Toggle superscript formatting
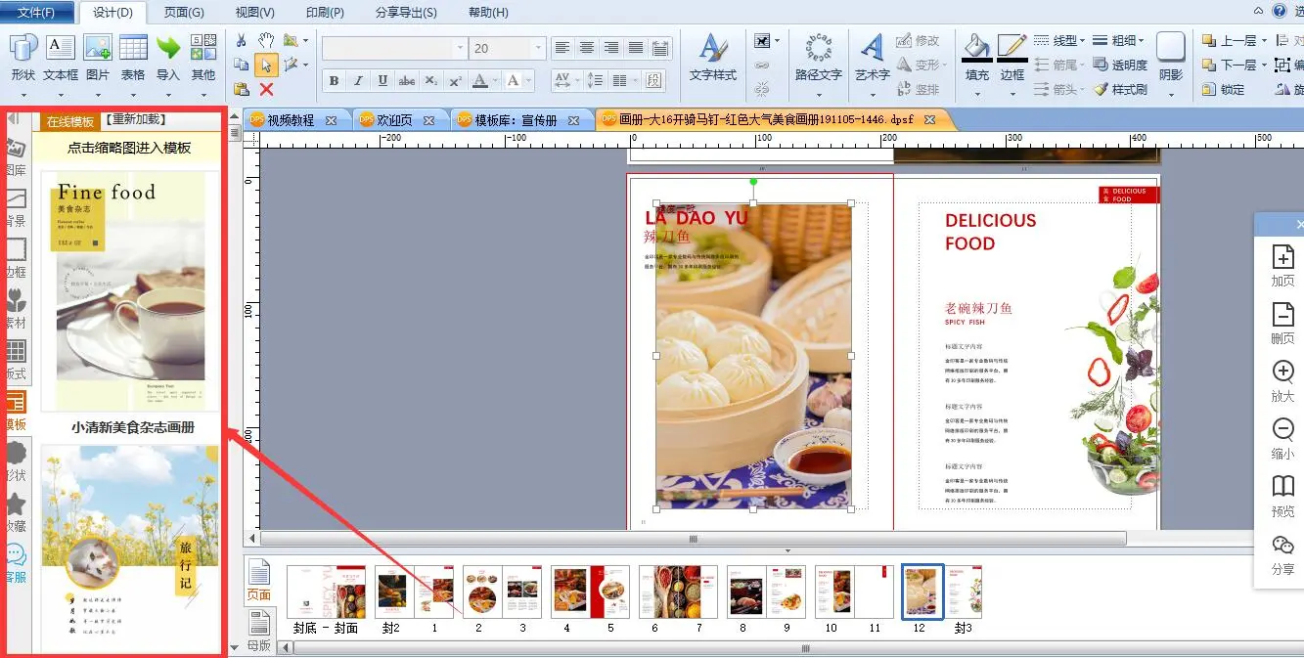 pos(456,81)
